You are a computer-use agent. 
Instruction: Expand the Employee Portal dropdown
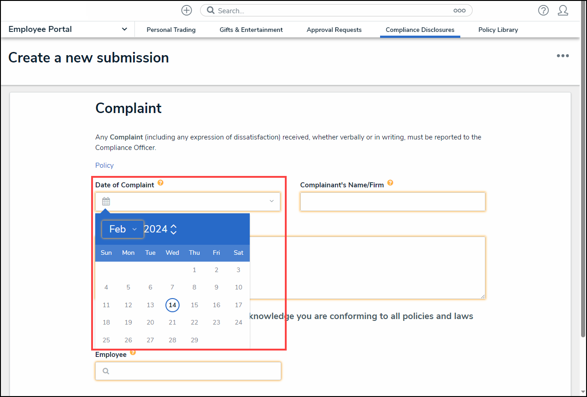124,29
